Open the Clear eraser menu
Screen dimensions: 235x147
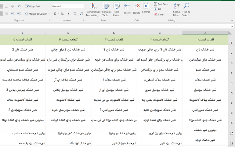pos(160,14)
